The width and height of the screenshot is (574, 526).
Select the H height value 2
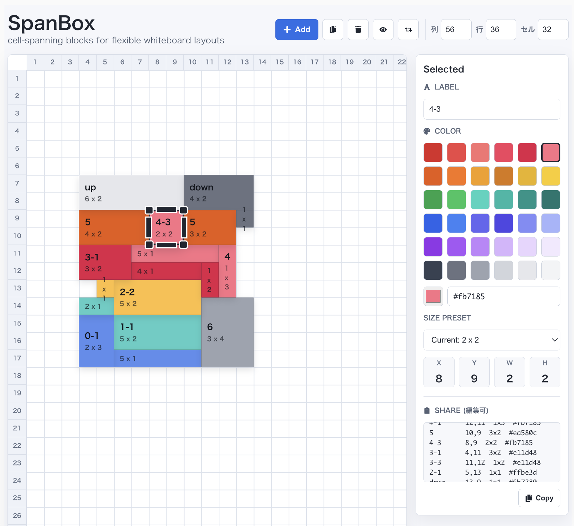pyautogui.click(x=545, y=372)
